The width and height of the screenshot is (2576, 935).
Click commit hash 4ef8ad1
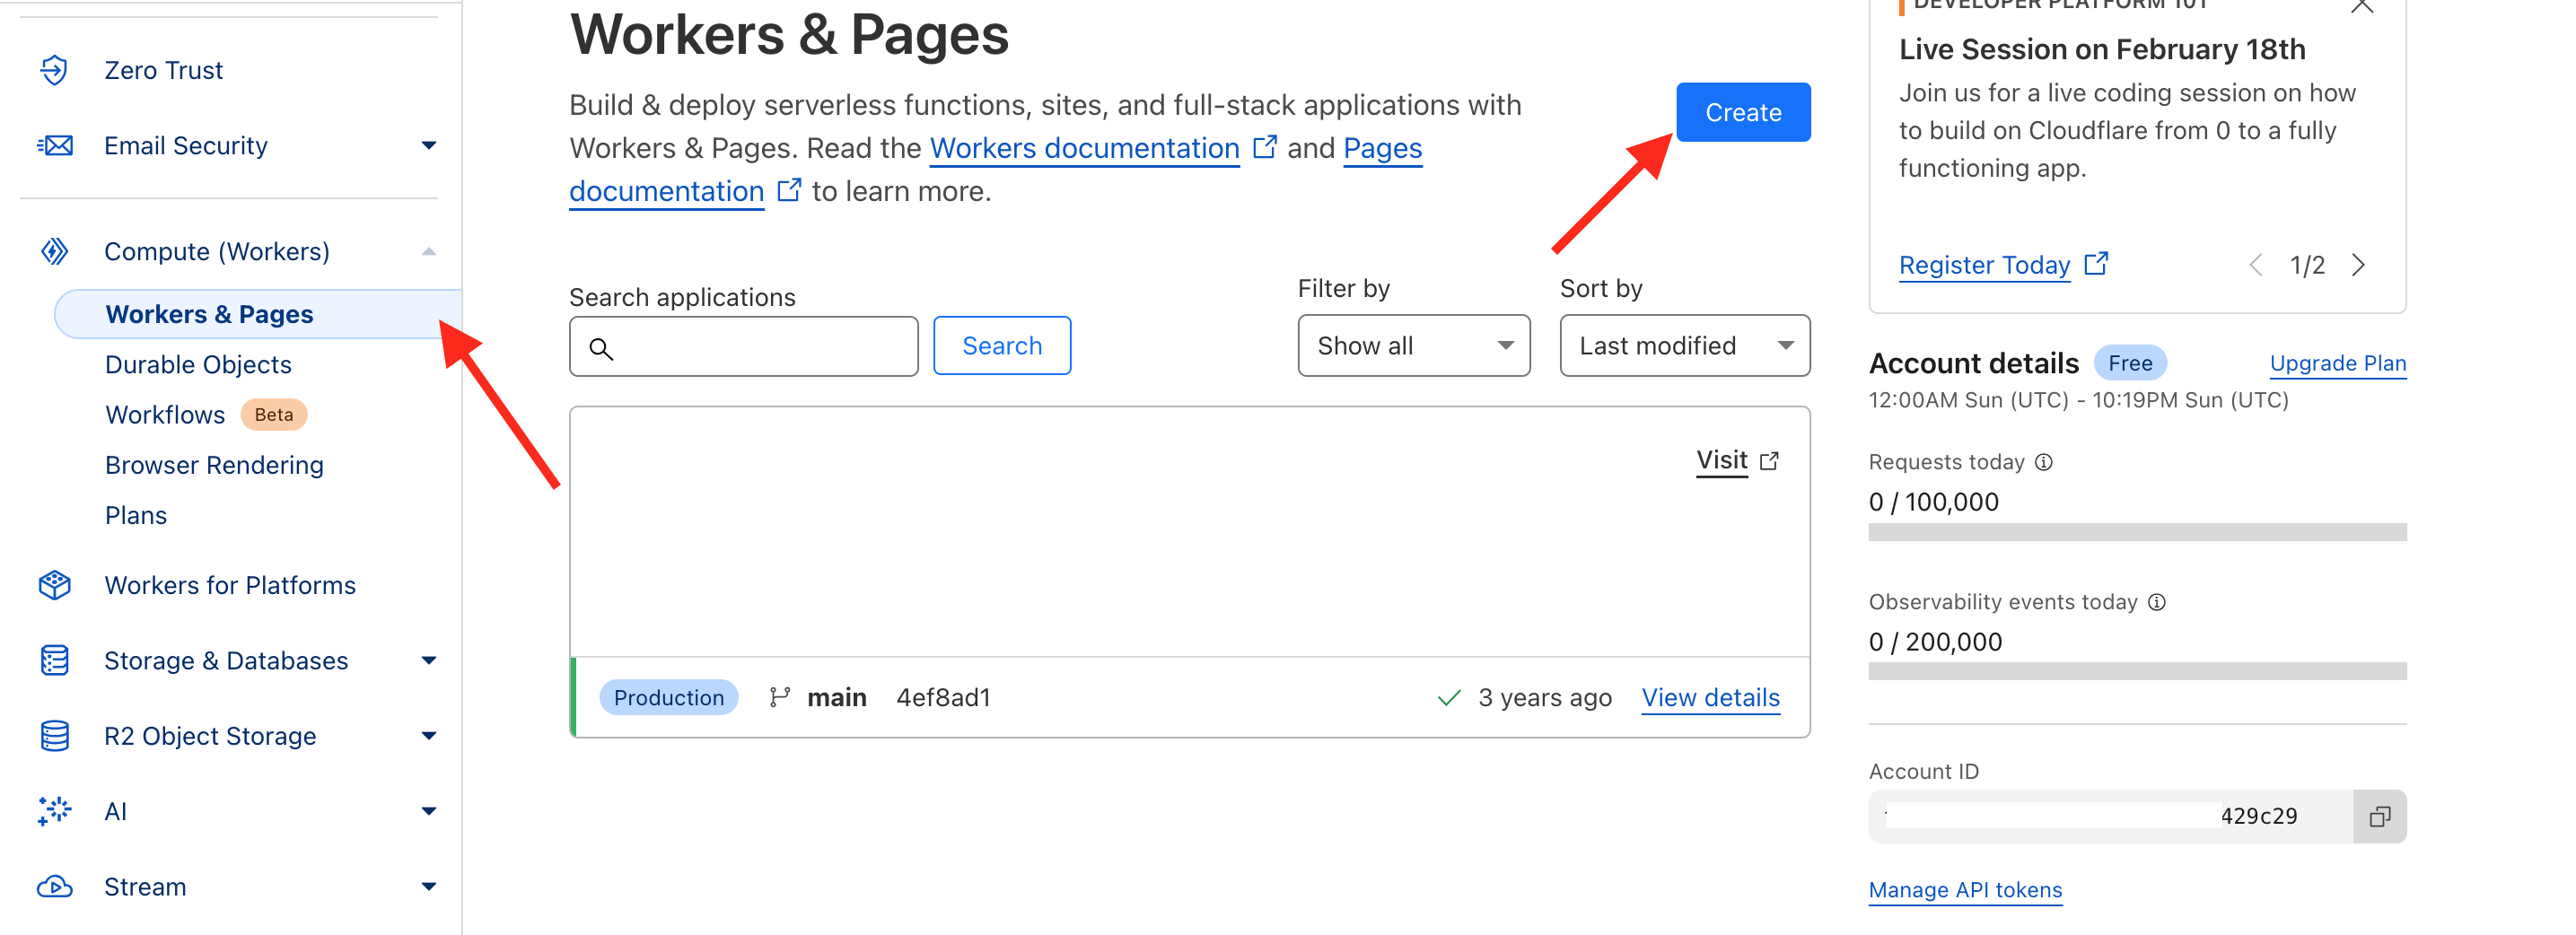coord(943,697)
